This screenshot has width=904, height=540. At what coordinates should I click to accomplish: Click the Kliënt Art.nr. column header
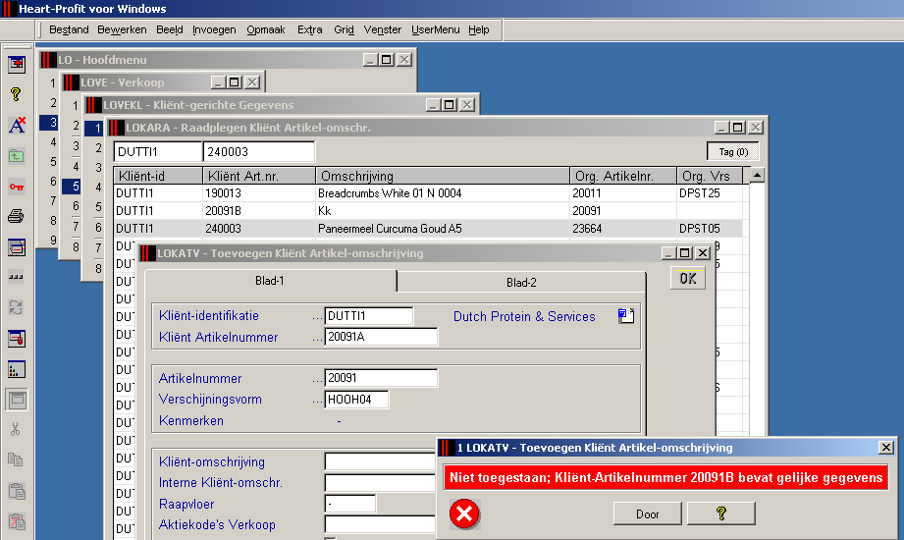[259, 176]
